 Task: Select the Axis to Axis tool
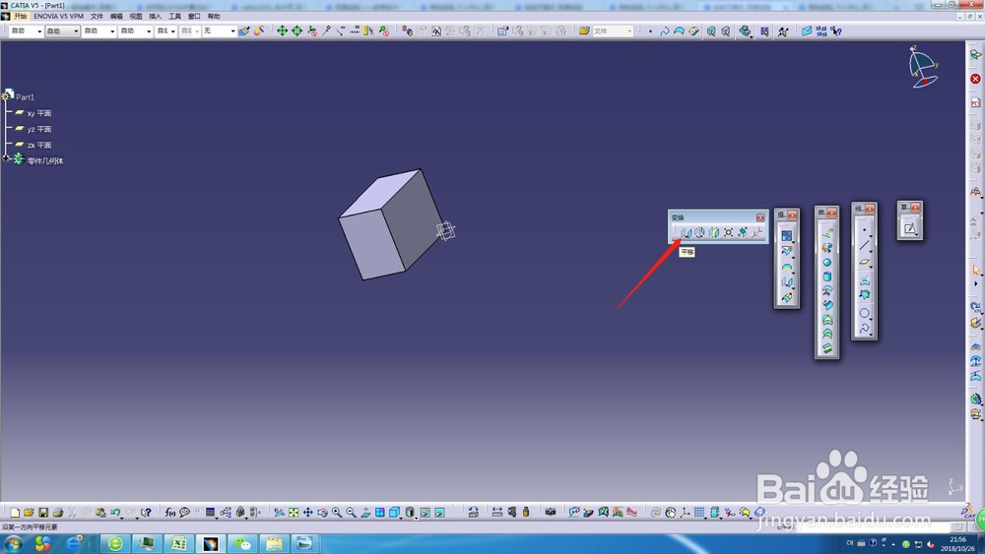[x=757, y=233]
